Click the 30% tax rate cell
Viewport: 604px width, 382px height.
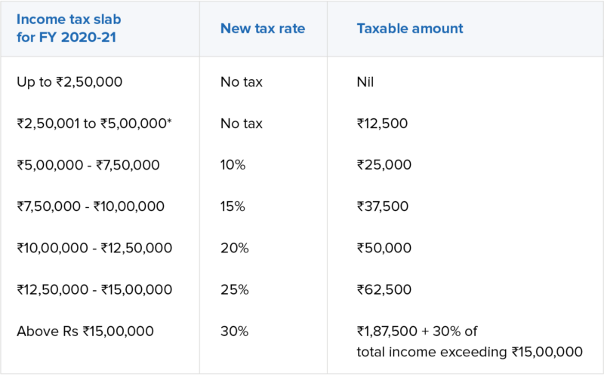click(234, 331)
